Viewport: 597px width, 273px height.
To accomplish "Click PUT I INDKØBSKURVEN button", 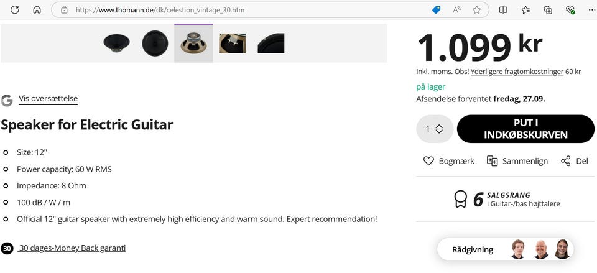I will (525, 129).
